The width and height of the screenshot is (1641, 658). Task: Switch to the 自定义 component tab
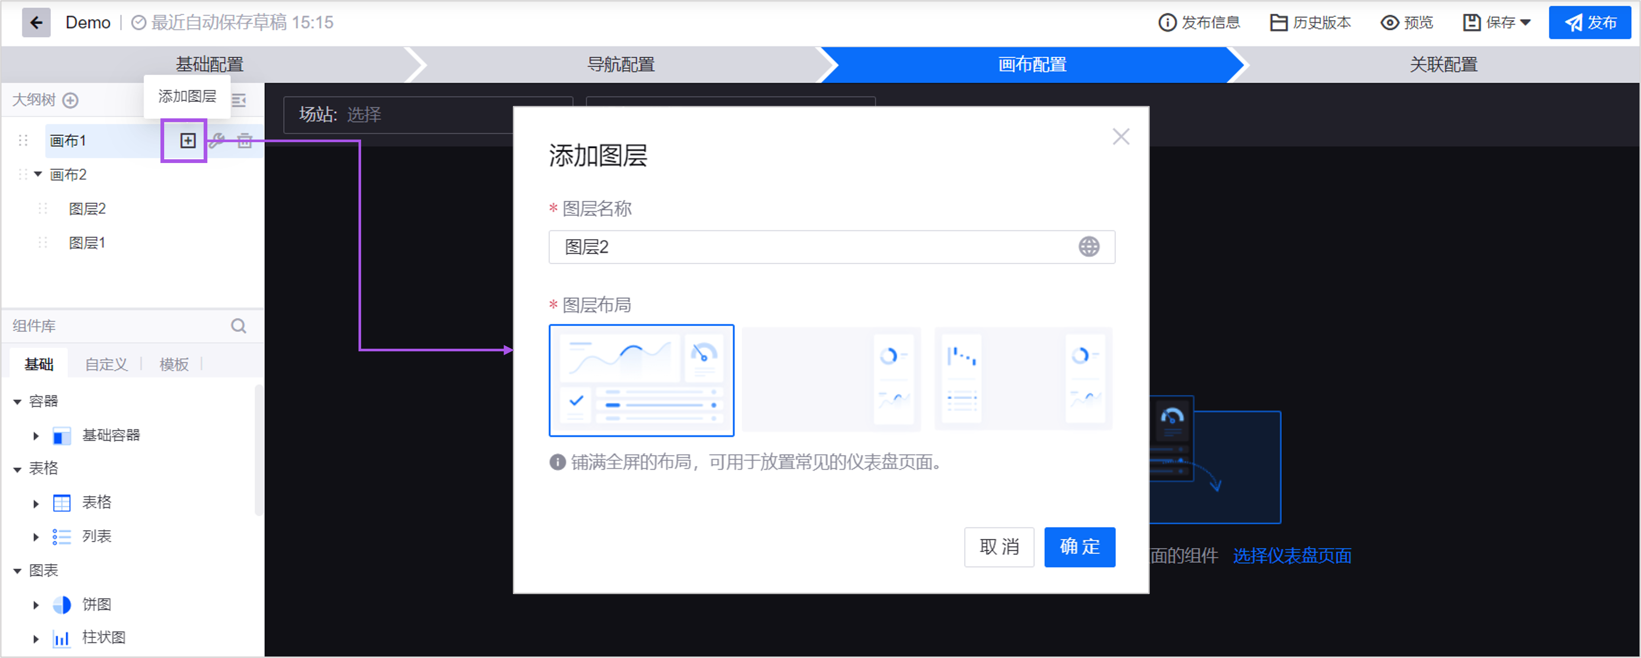106,364
